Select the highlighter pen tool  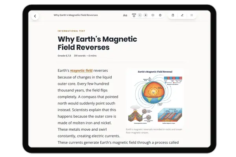182,15
